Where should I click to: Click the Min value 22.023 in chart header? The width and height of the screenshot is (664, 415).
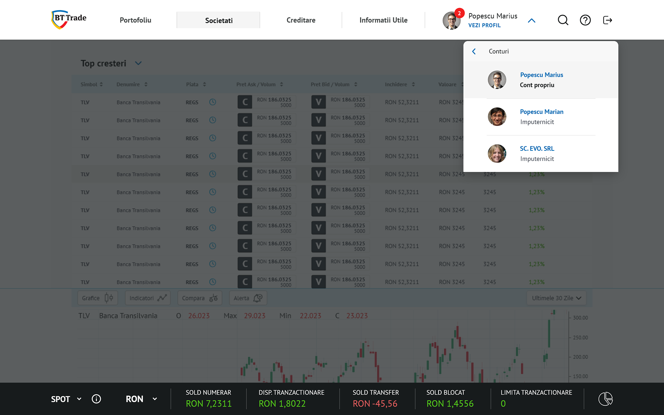(x=310, y=316)
